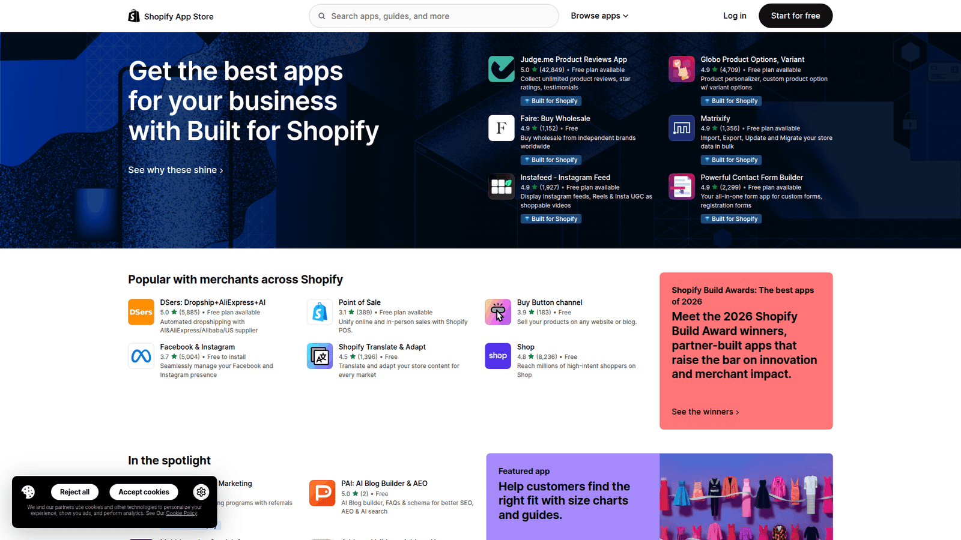Open the Shopify Translate & Adapt title

pos(382,347)
